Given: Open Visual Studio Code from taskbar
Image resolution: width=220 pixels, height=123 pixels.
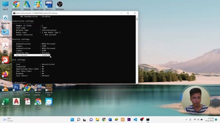Looking at the screenshot, I should coord(135,120).
